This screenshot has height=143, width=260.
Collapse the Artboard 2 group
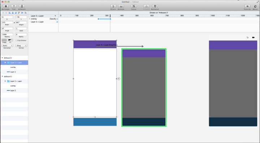point(2,58)
